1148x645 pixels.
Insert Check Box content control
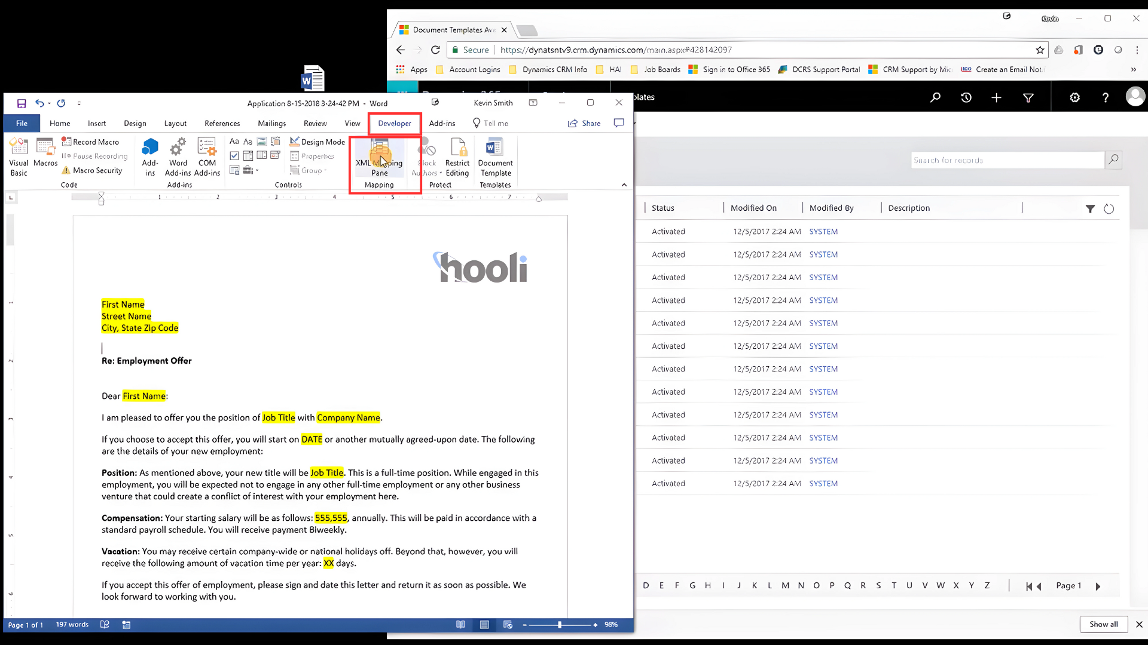click(x=234, y=156)
